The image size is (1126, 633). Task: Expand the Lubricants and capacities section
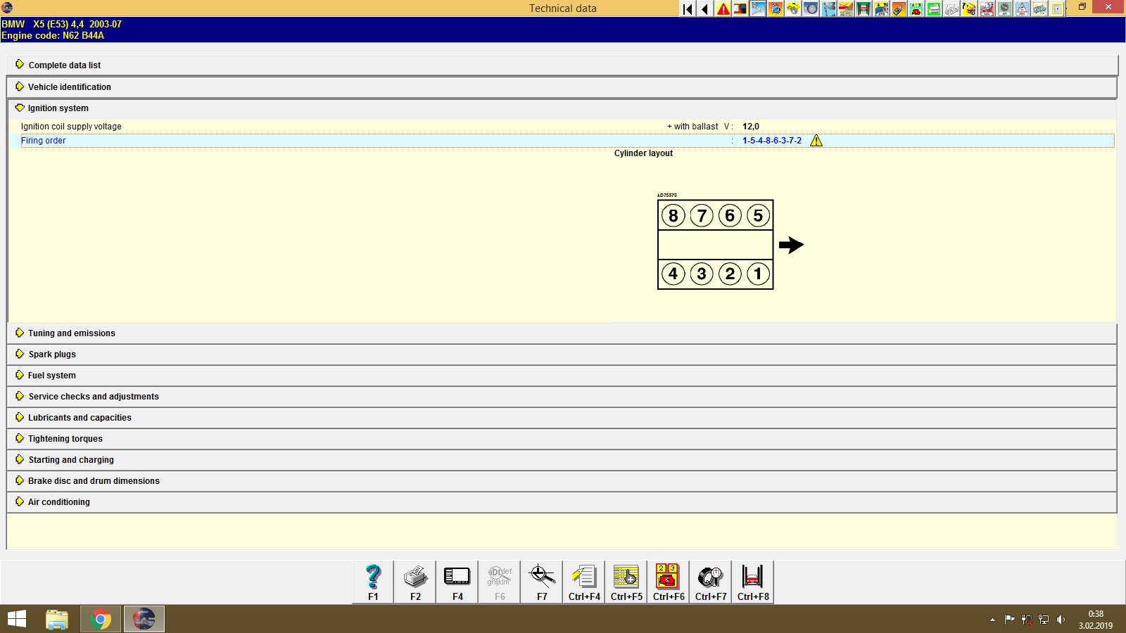coord(79,417)
